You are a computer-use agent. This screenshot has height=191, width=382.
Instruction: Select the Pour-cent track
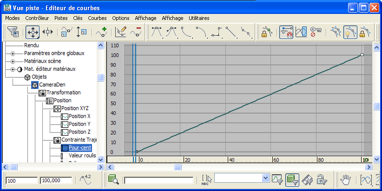(80, 148)
